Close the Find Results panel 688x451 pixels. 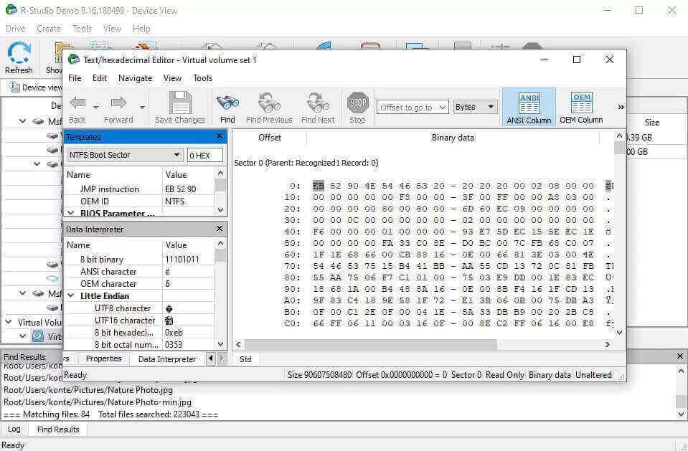(679, 356)
